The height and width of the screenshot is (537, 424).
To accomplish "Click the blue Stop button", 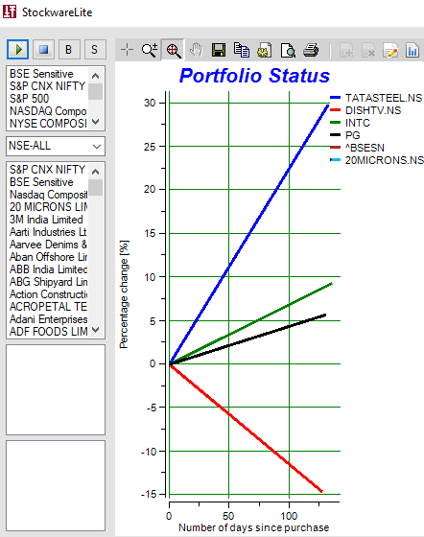I will 43,50.
